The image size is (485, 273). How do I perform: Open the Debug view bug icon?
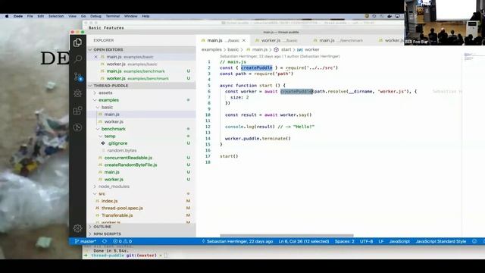[x=77, y=93]
